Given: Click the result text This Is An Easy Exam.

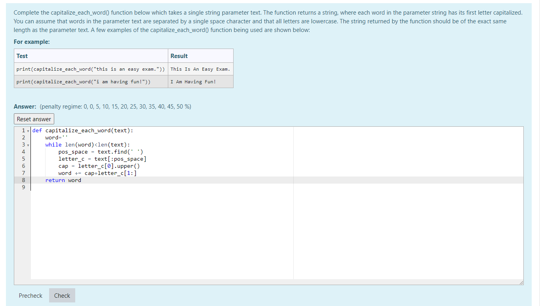Looking at the screenshot, I should [x=200, y=69].
